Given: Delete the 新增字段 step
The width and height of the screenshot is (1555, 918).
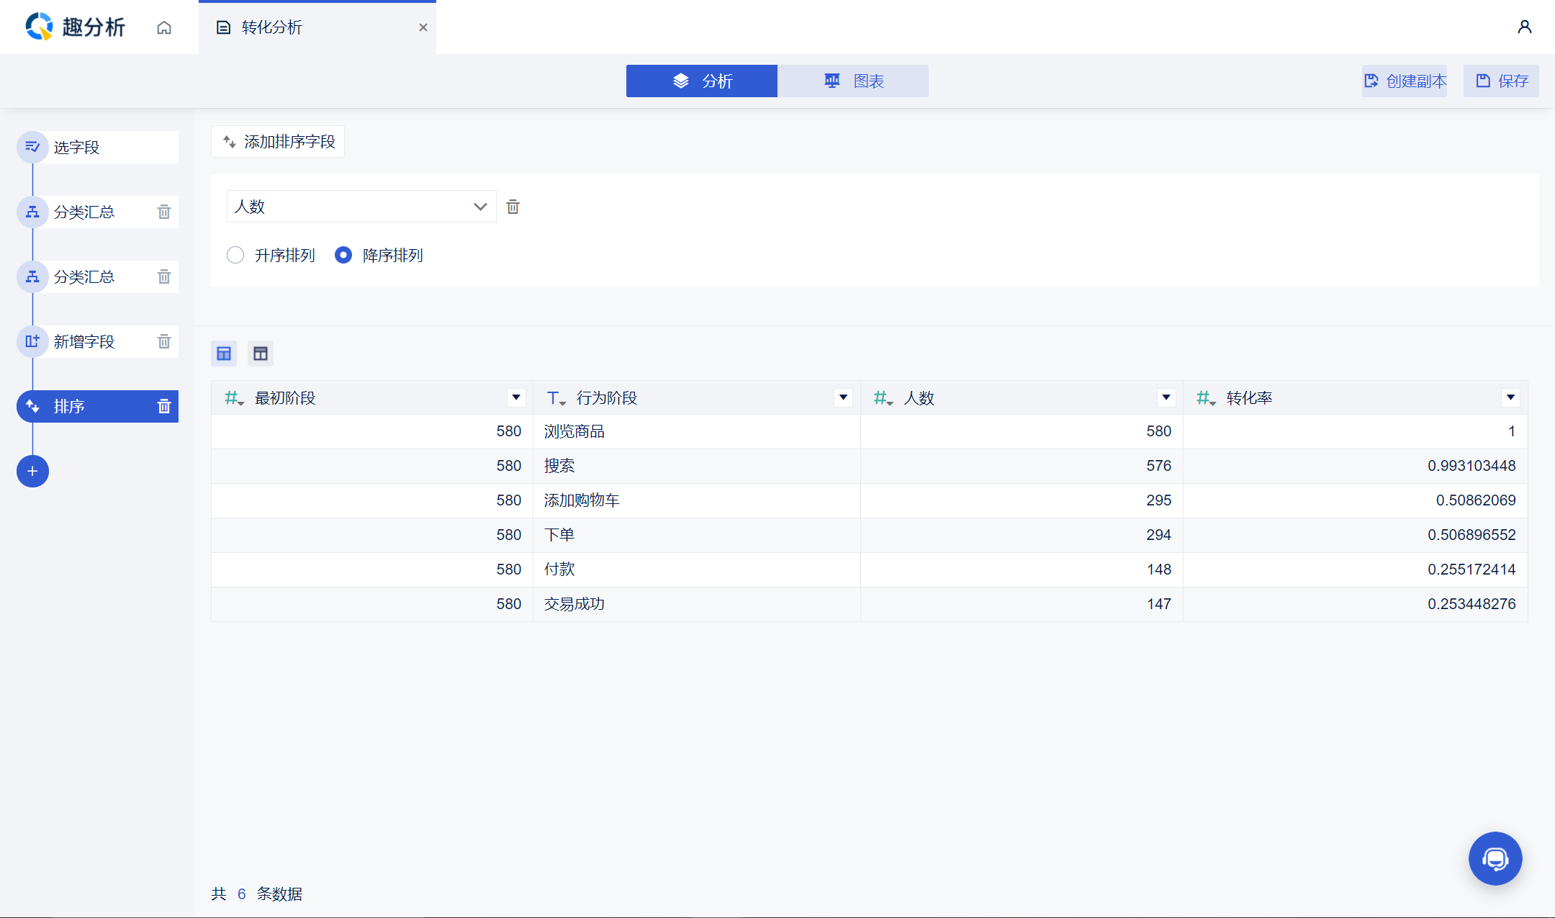Looking at the screenshot, I should (x=164, y=341).
